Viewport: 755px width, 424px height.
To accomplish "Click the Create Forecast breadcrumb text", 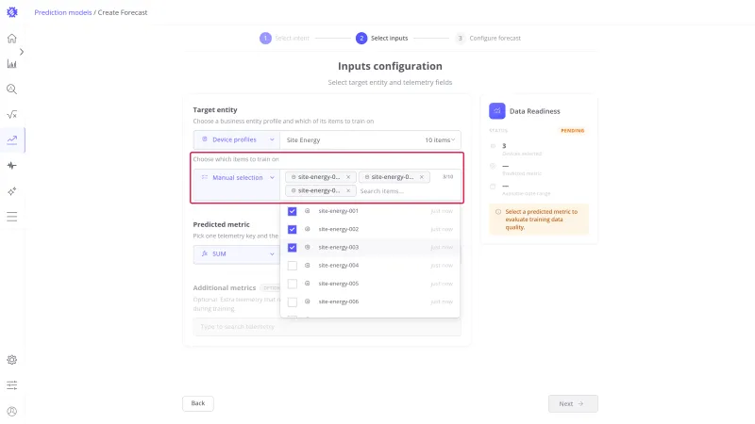I will pos(123,12).
